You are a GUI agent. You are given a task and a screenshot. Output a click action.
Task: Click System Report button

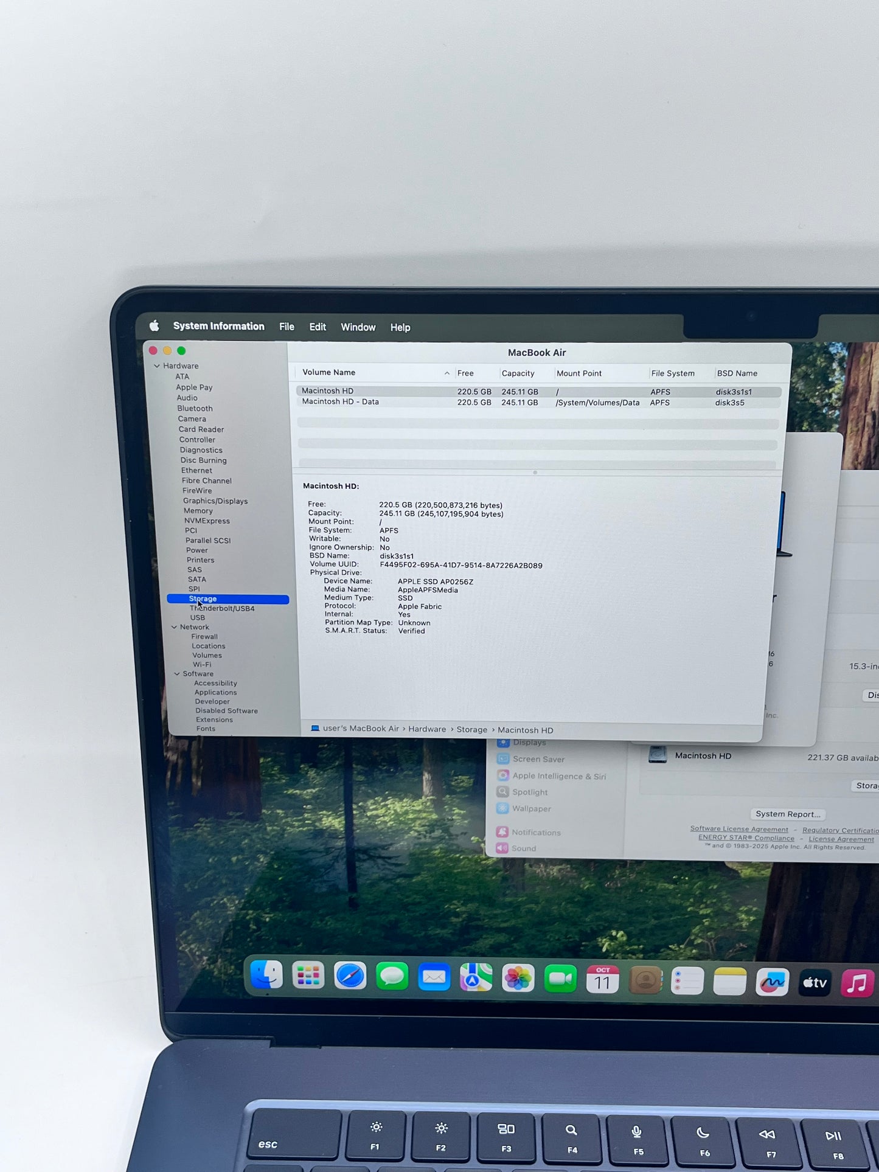(x=788, y=814)
